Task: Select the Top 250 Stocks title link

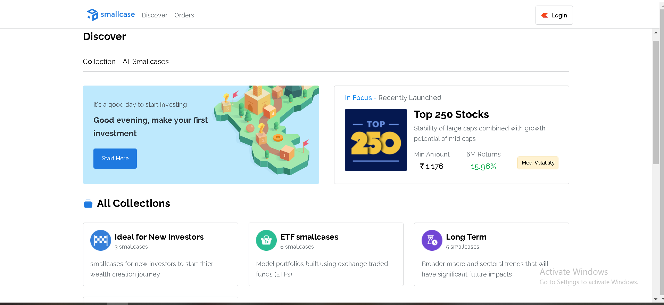Action: tap(451, 114)
